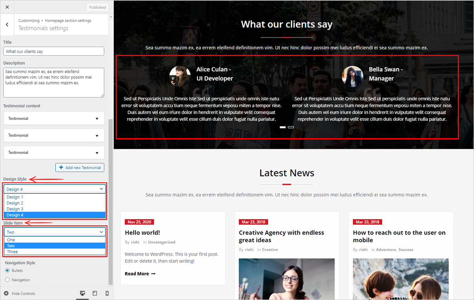Image resolution: width=474 pixels, height=300 pixels.
Task: Click author rishi under Hello world!
Action: (135, 242)
